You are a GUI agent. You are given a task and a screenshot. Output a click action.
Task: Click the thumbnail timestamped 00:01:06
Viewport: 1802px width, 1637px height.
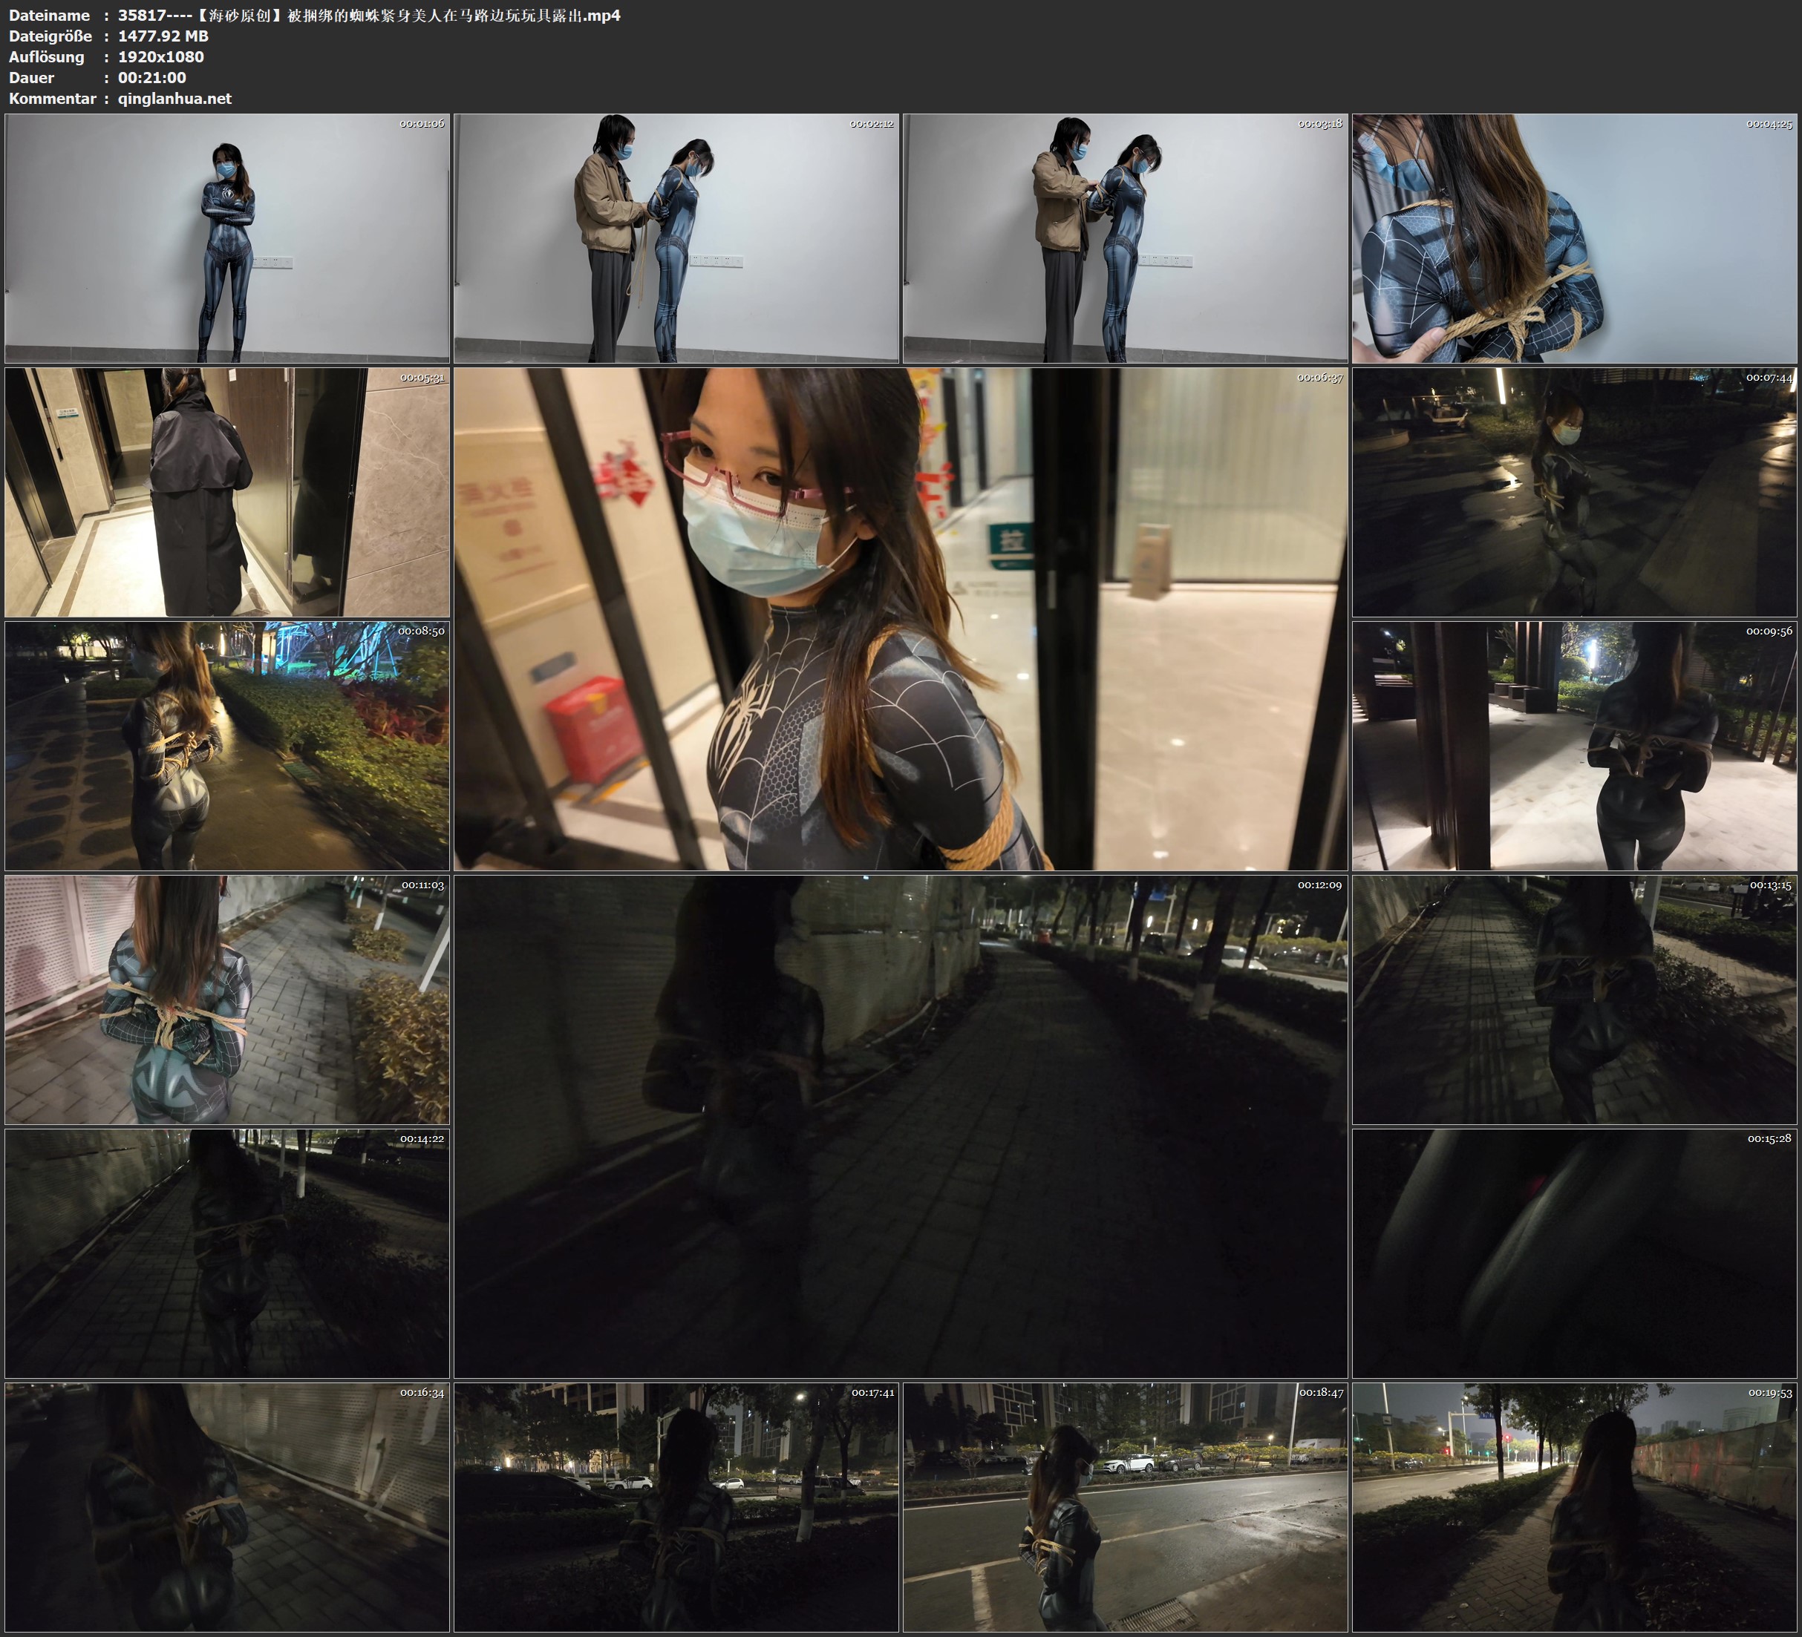tap(227, 237)
